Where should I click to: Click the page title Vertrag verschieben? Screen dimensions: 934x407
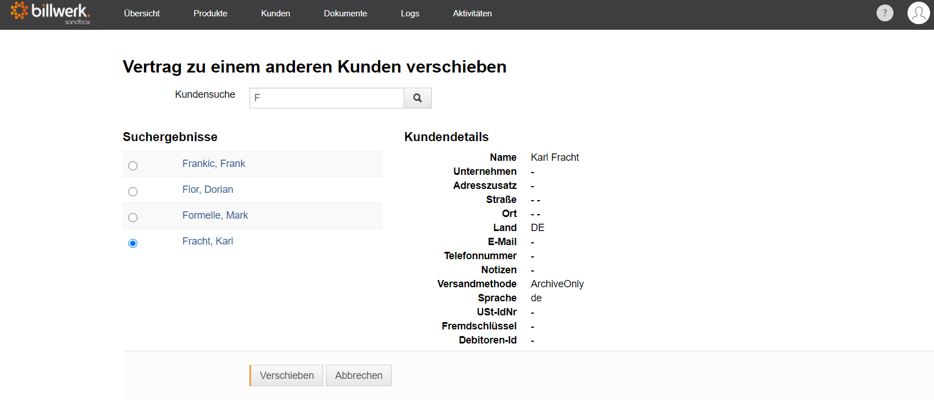click(x=315, y=66)
